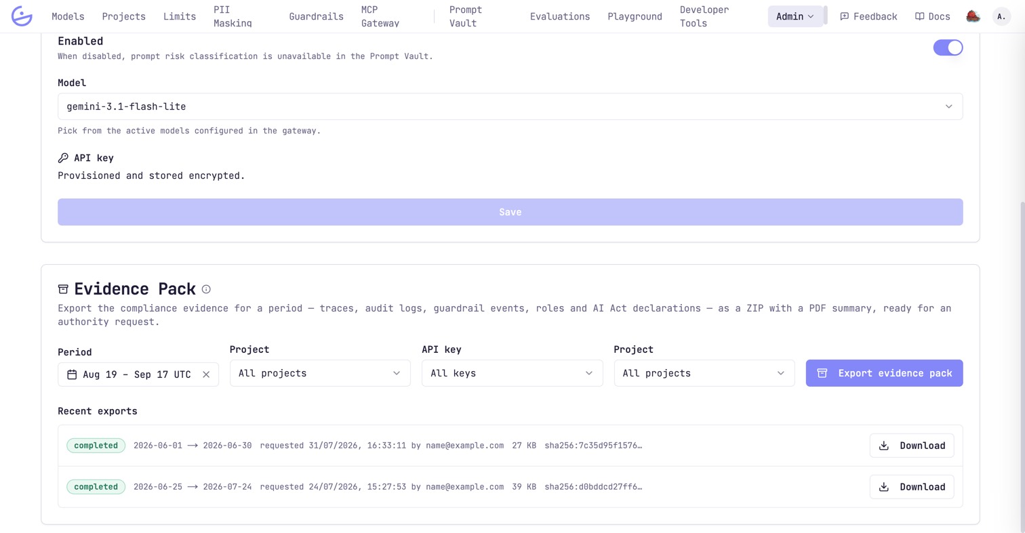Click the hash sha256:d0bddcd27ff6…

pos(593,487)
